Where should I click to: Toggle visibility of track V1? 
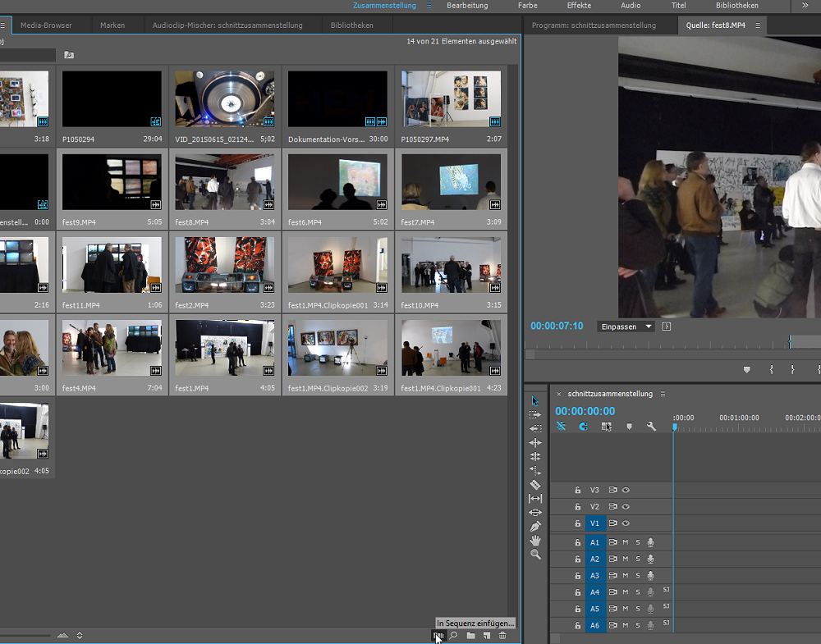pos(626,523)
